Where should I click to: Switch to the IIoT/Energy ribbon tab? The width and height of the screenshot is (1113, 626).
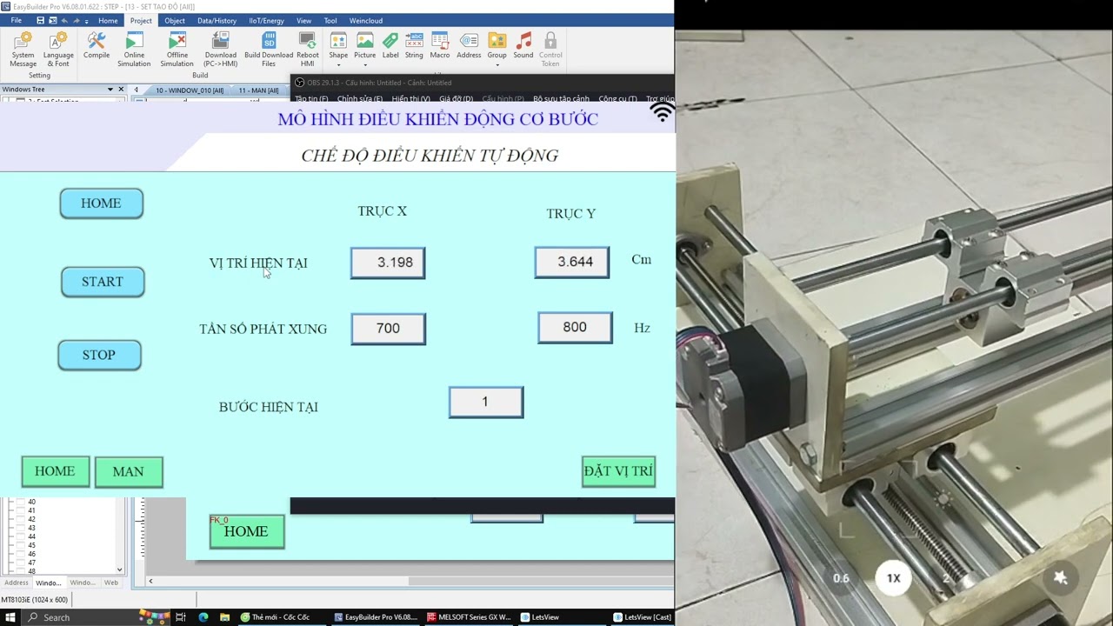click(x=266, y=20)
